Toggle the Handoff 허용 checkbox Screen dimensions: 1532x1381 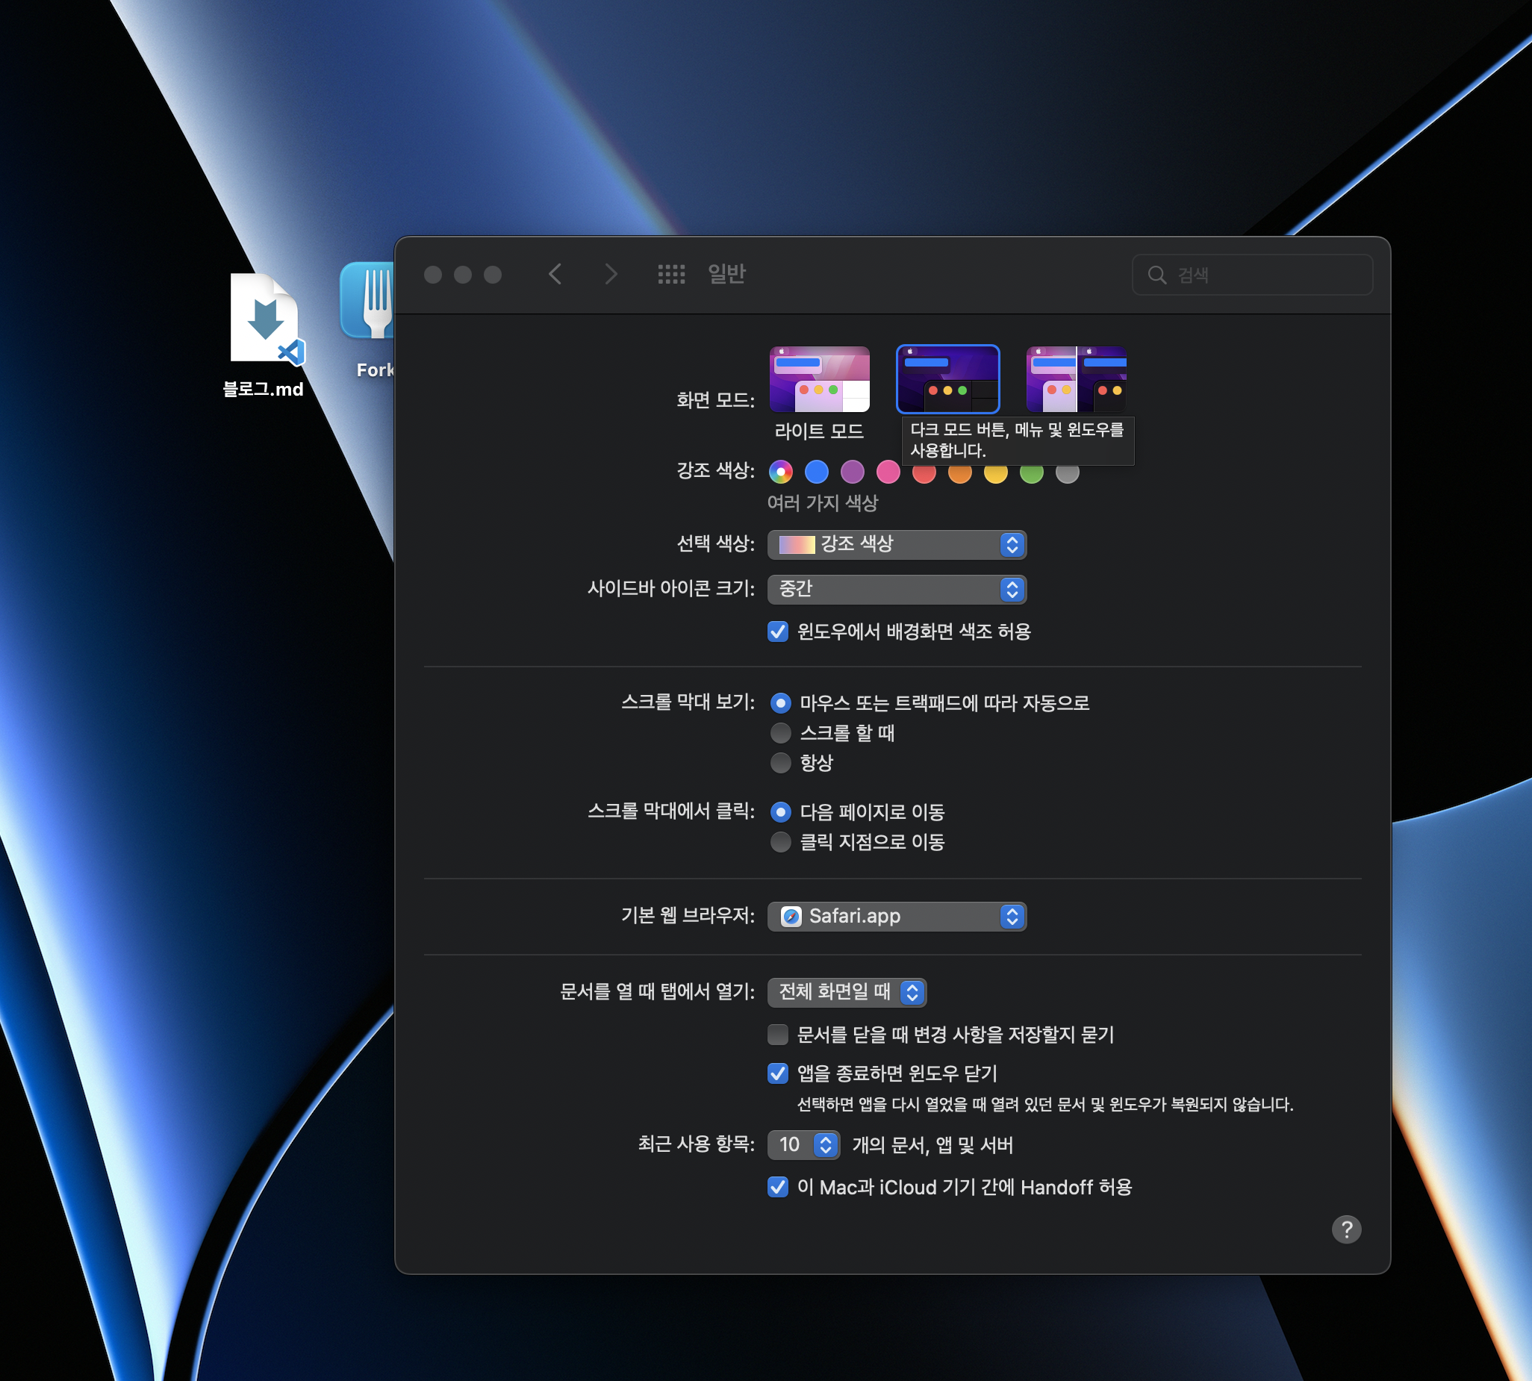pyautogui.click(x=778, y=1188)
